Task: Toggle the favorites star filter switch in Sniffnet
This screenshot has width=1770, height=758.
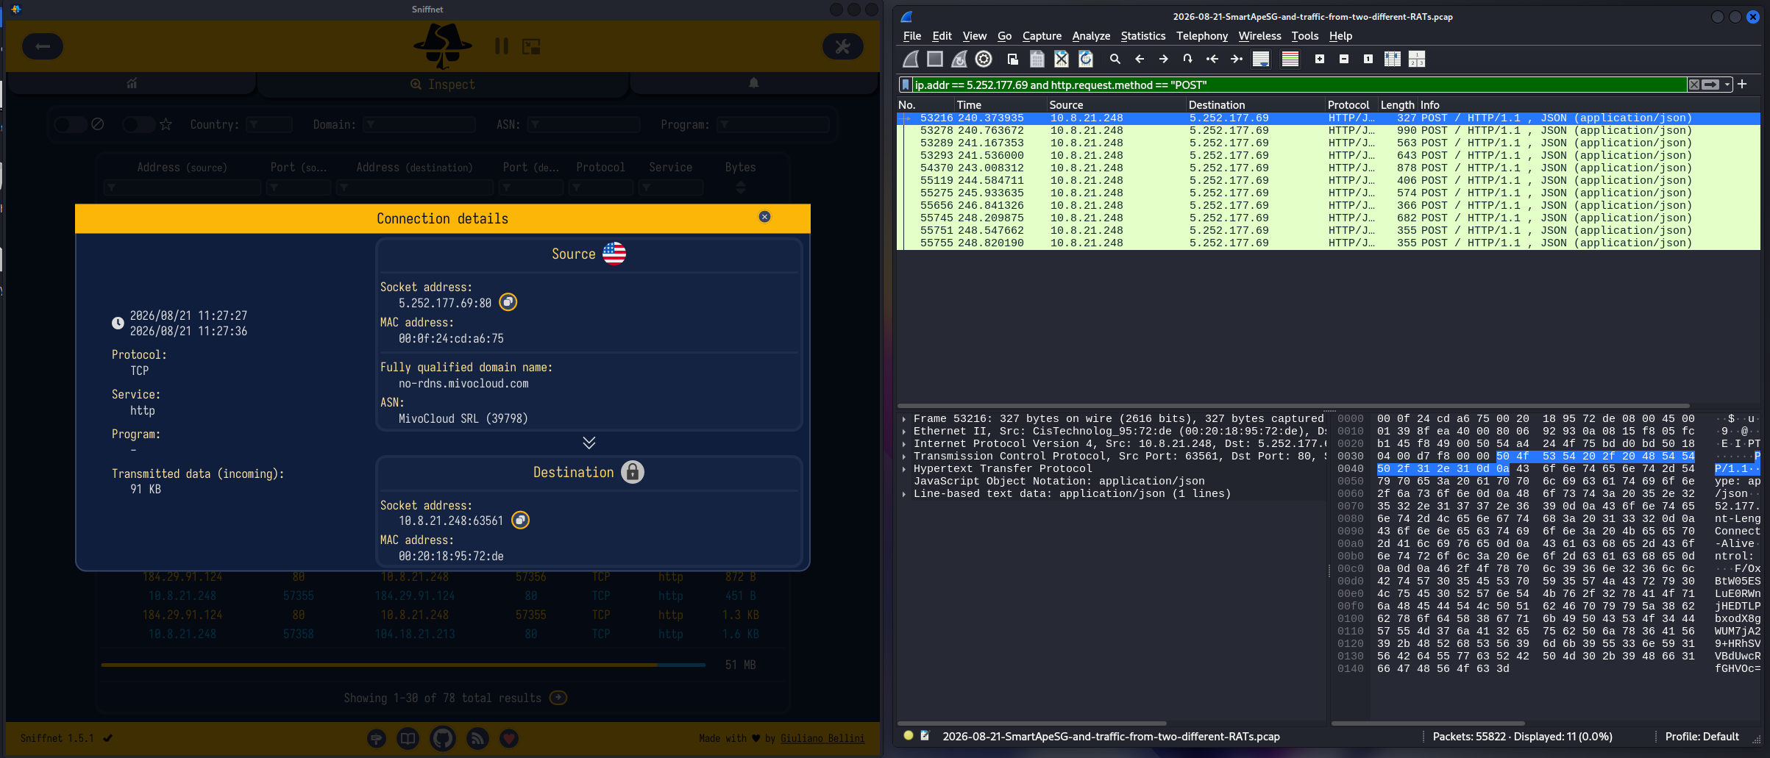Action: 139,124
